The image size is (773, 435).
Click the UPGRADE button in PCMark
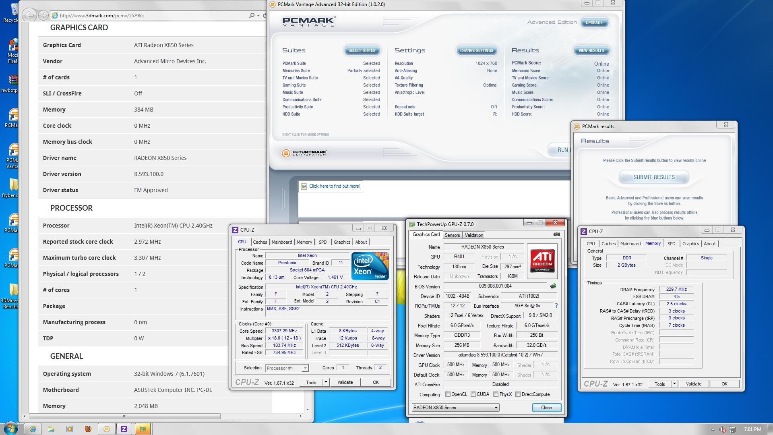click(594, 23)
